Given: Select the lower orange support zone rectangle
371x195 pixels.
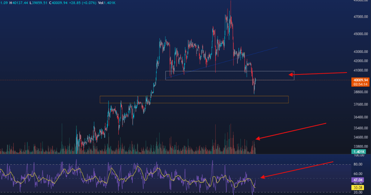Looking at the screenshot, I should (x=194, y=96).
